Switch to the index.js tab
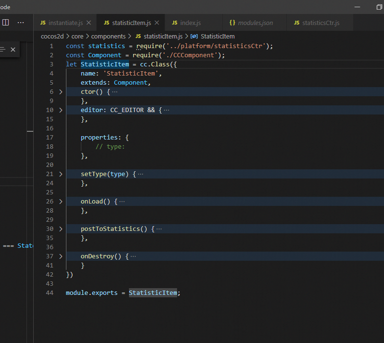 click(x=190, y=23)
